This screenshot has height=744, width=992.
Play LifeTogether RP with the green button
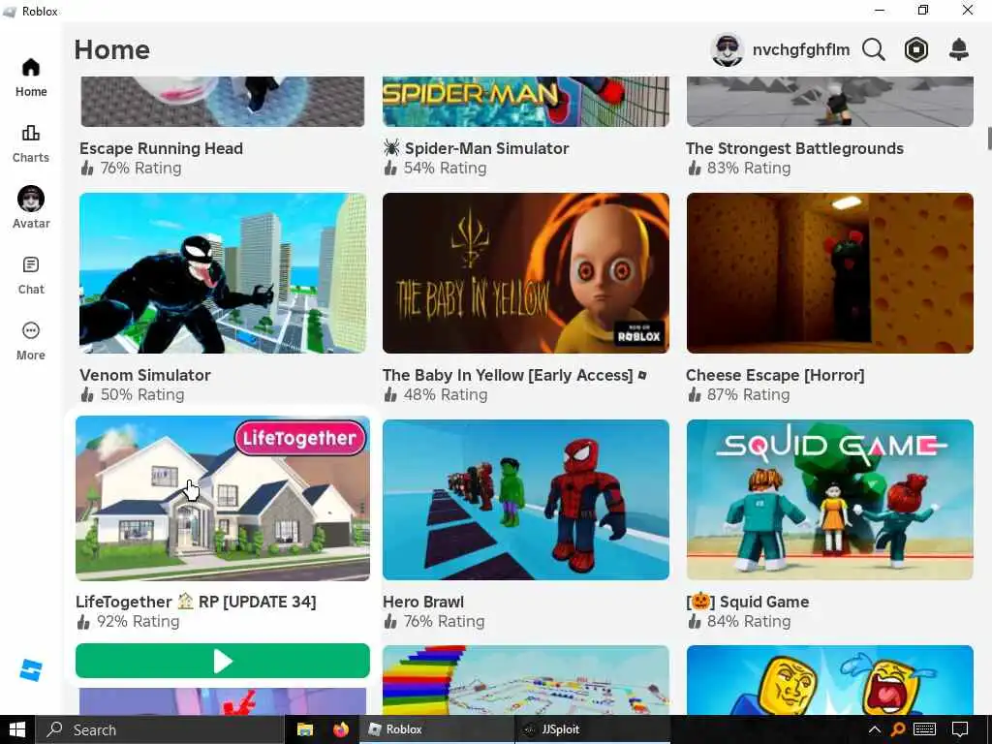223,661
